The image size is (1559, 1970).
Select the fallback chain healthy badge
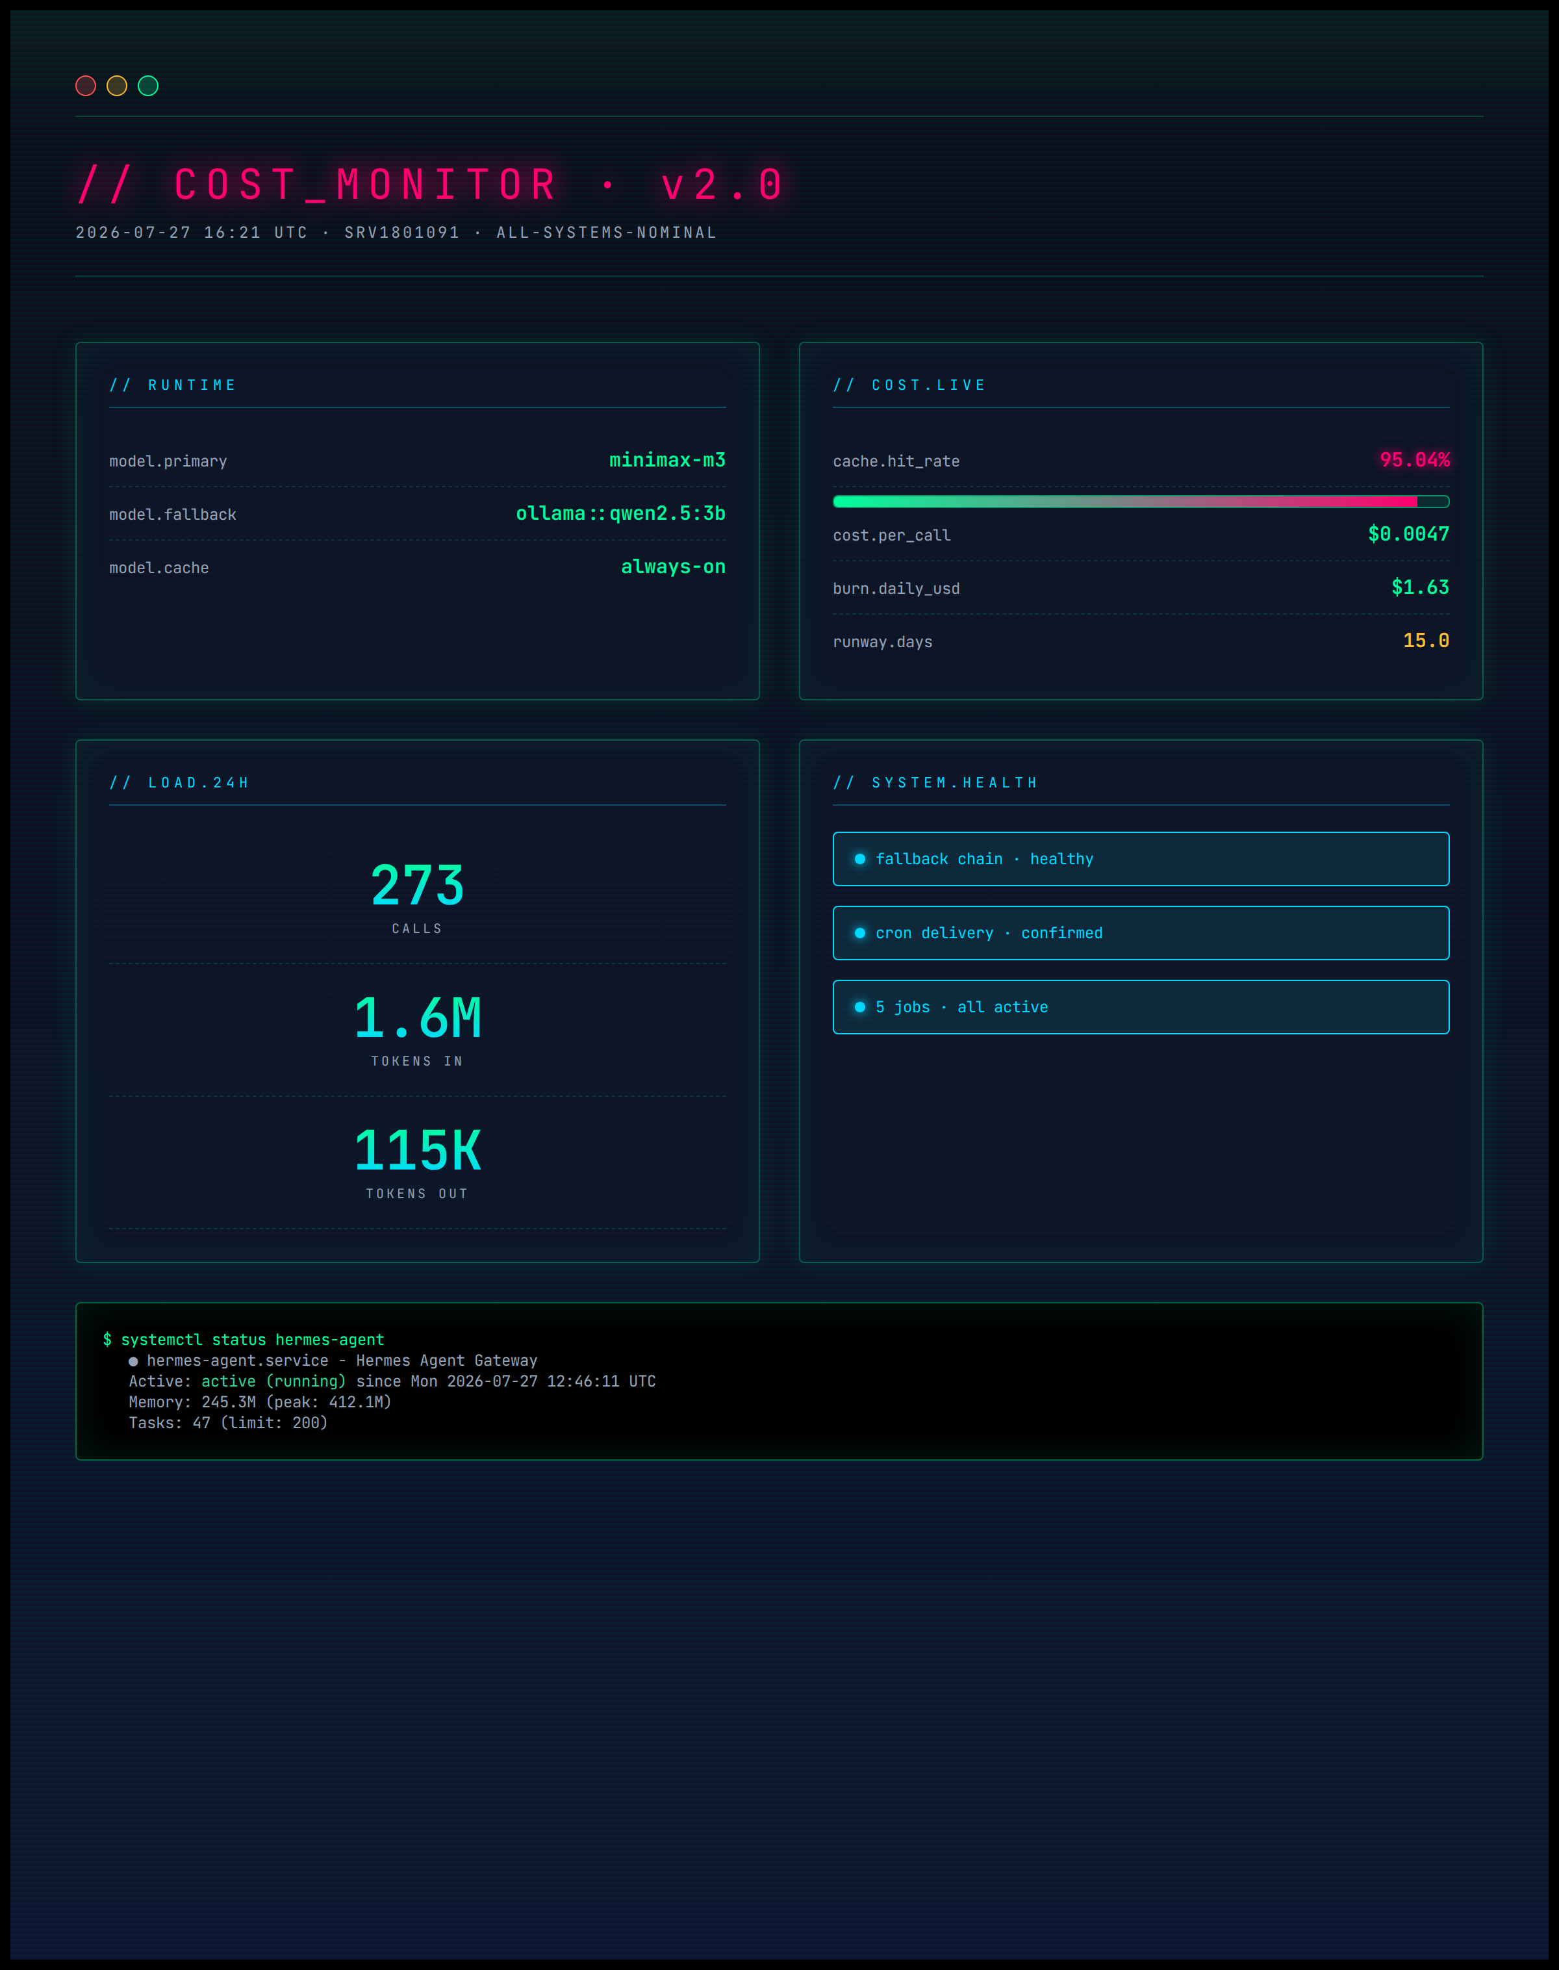pos(1141,859)
